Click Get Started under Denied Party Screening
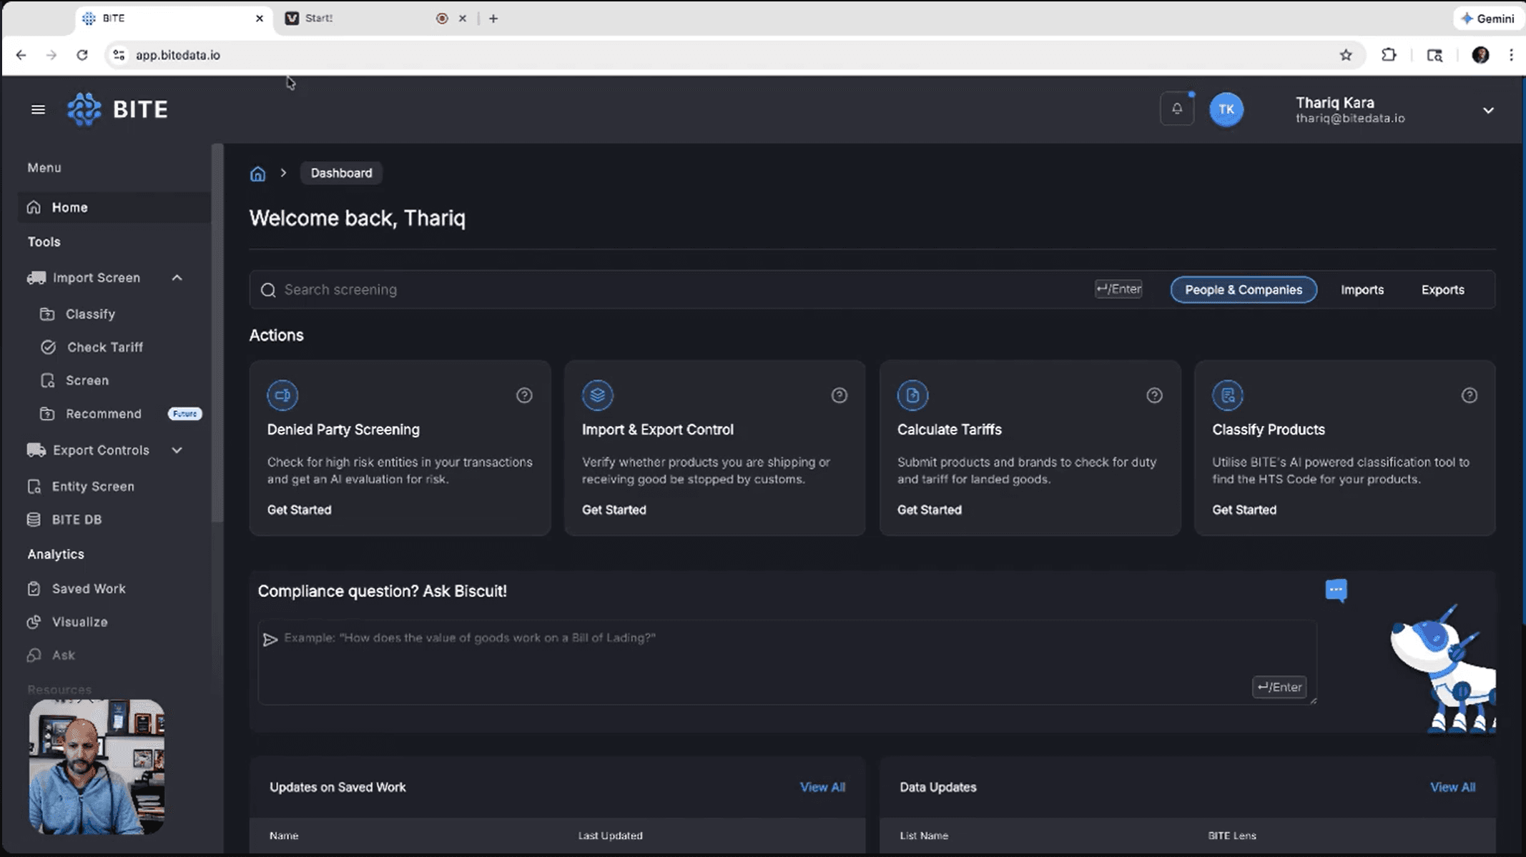 point(299,510)
